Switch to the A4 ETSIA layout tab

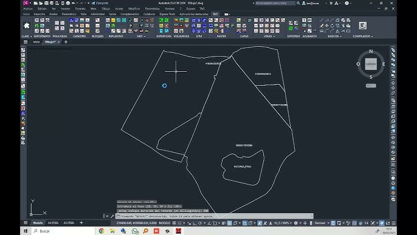pos(53,223)
